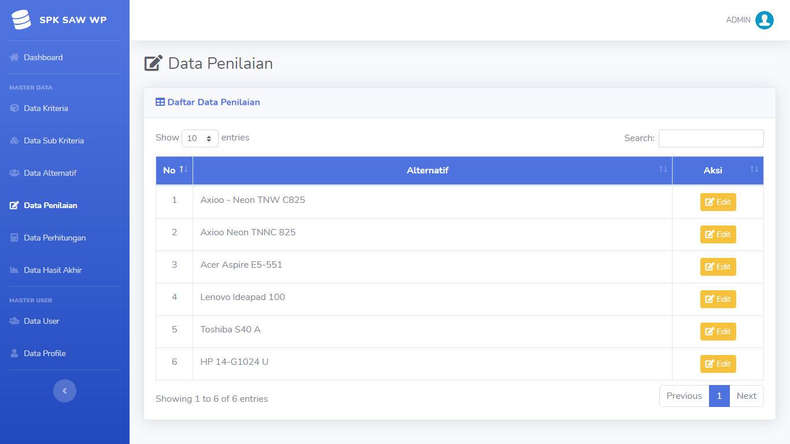Edit HP 14-G1024 U row
The width and height of the screenshot is (790, 444).
click(718, 364)
